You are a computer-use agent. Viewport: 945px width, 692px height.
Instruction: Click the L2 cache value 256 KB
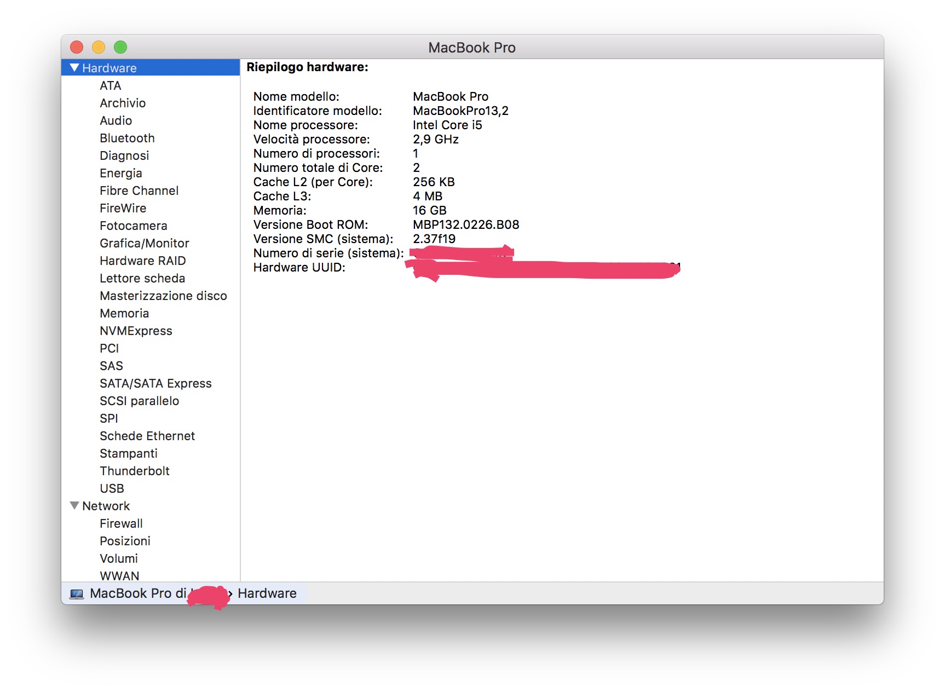pyautogui.click(x=434, y=182)
